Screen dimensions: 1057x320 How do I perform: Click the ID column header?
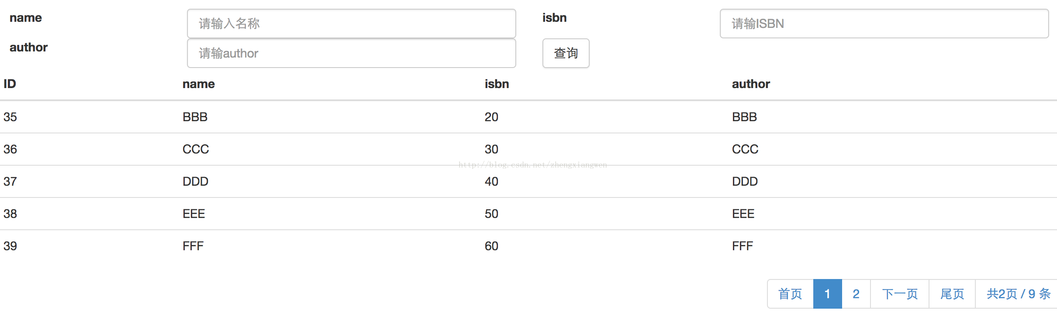pos(10,84)
